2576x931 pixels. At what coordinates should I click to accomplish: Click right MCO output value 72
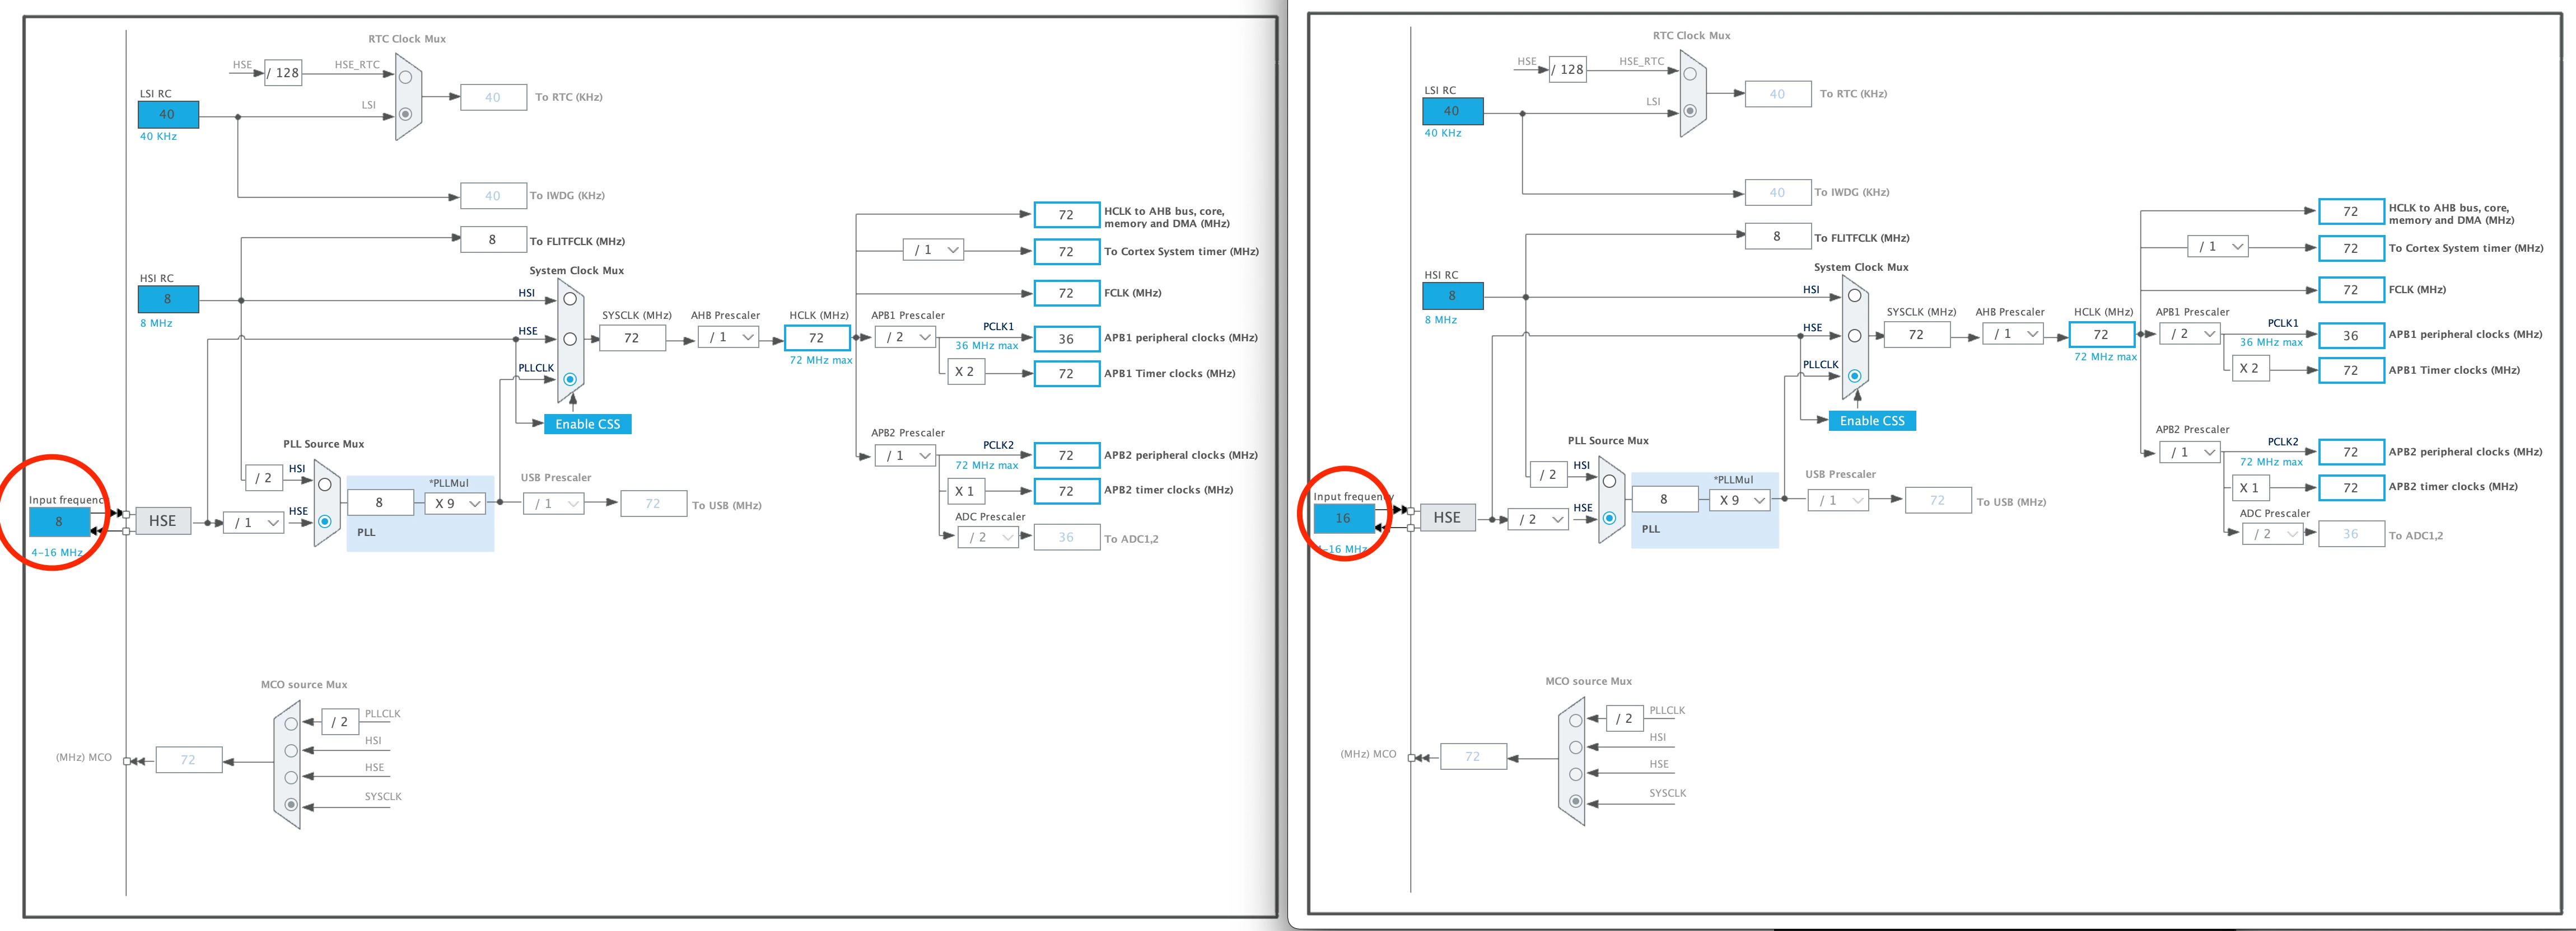(1473, 757)
